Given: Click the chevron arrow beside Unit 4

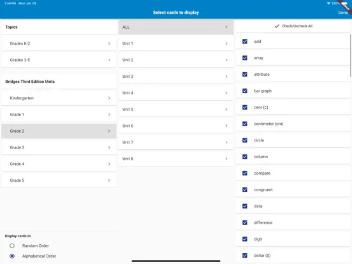Looking at the screenshot, I should (226, 92).
